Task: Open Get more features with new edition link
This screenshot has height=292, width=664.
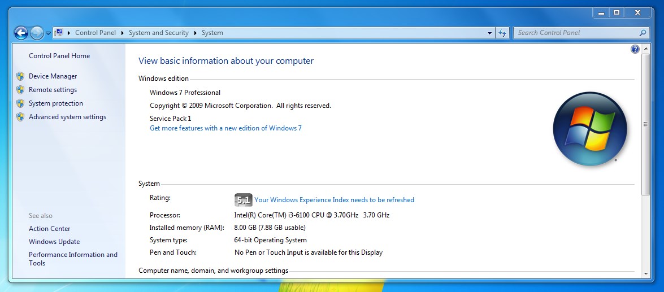Action: point(225,128)
